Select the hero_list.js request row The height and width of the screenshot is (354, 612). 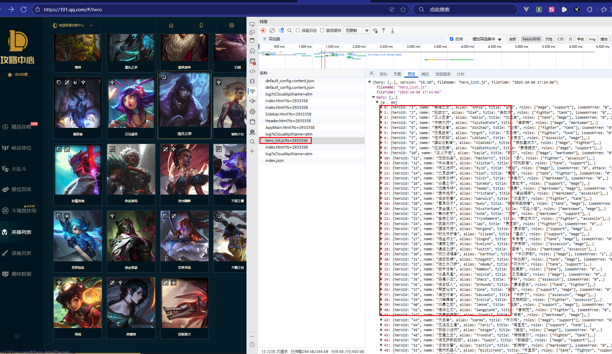311,140
